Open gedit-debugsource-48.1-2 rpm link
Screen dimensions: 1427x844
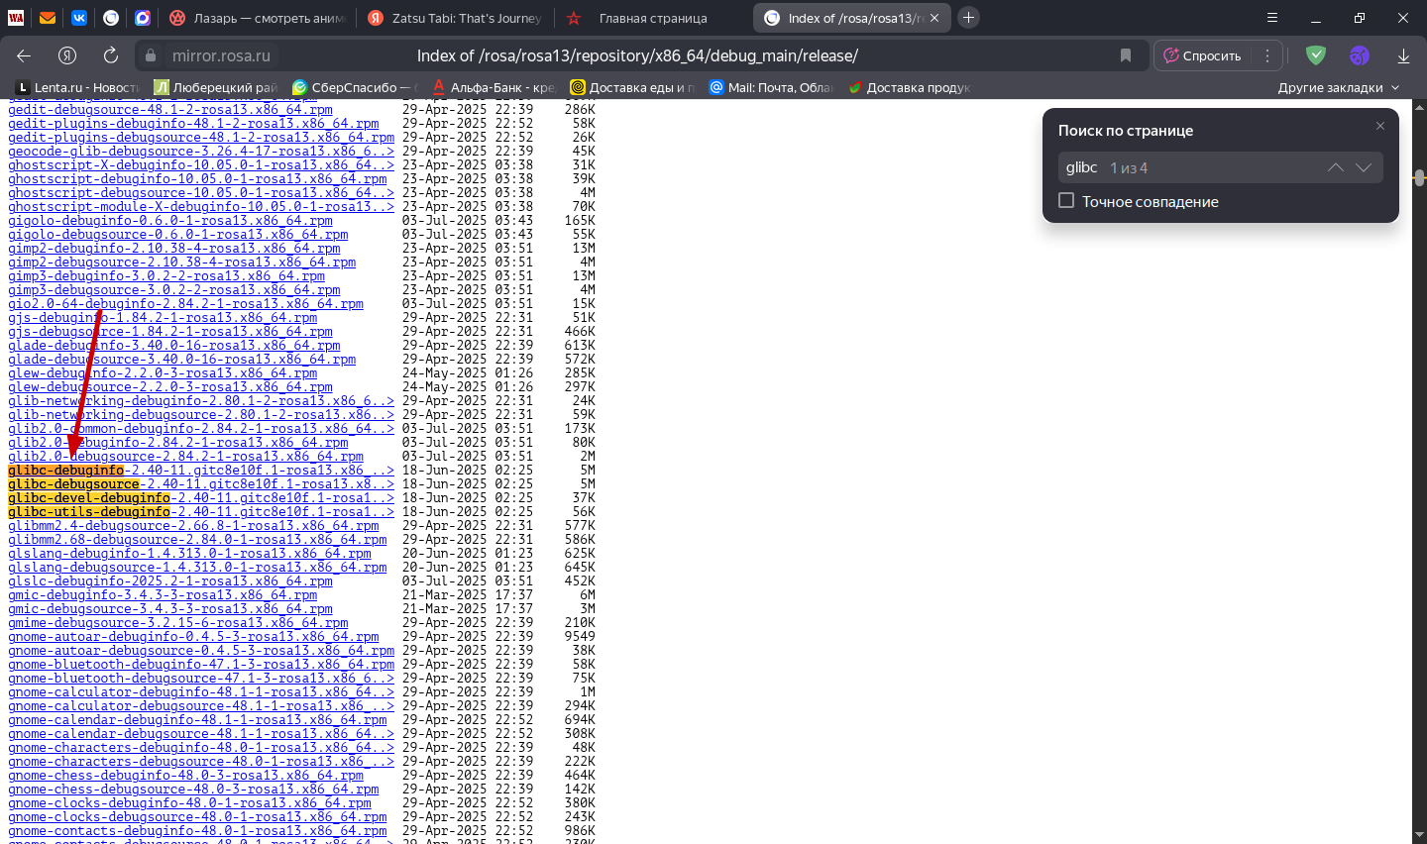[x=170, y=110]
